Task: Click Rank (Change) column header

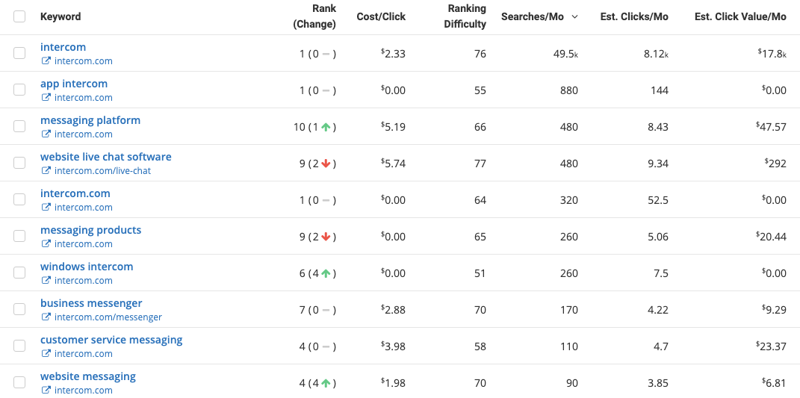Action: pyautogui.click(x=314, y=16)
